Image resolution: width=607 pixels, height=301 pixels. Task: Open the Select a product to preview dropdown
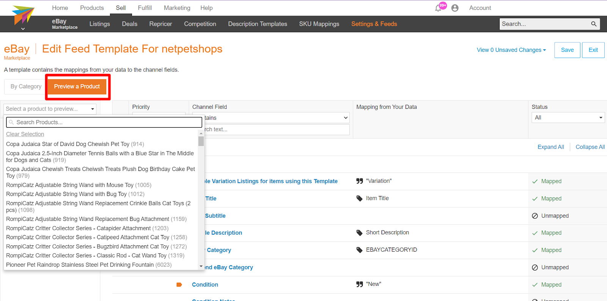click(50, 109)
